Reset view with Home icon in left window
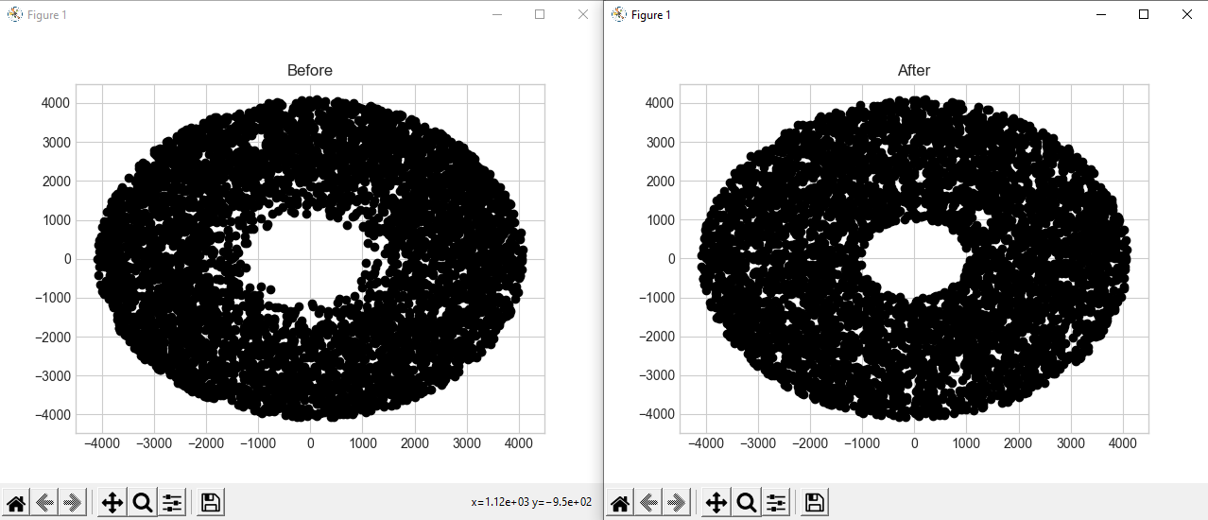 (x=17, y=503)
